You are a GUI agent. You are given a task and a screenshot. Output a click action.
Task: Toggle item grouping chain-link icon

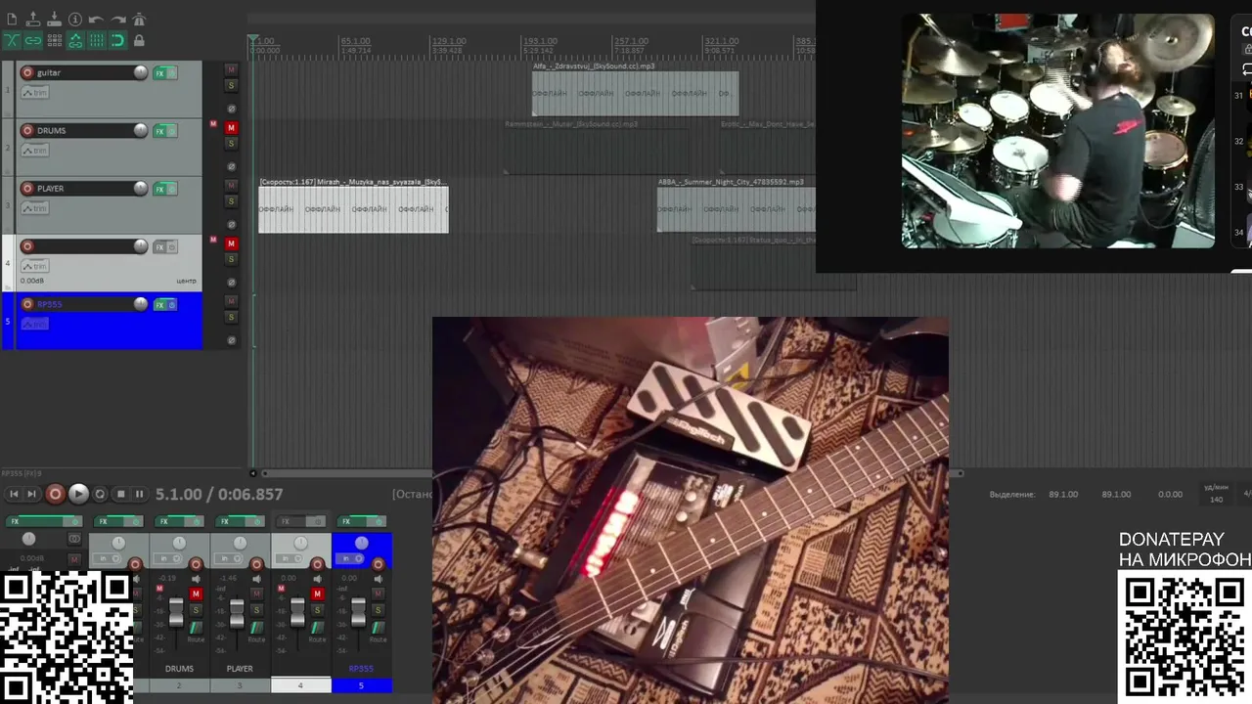point(33,40)
